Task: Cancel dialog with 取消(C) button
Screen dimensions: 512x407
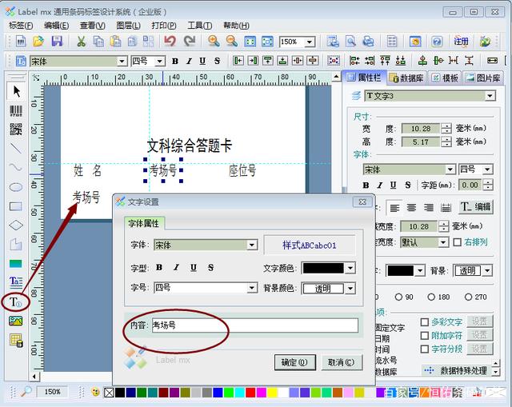Action: [x=342, y=362]
